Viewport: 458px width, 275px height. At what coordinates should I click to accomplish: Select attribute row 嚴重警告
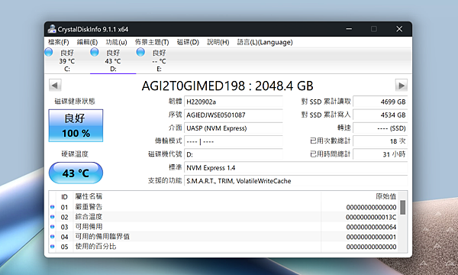pos(224,207)
